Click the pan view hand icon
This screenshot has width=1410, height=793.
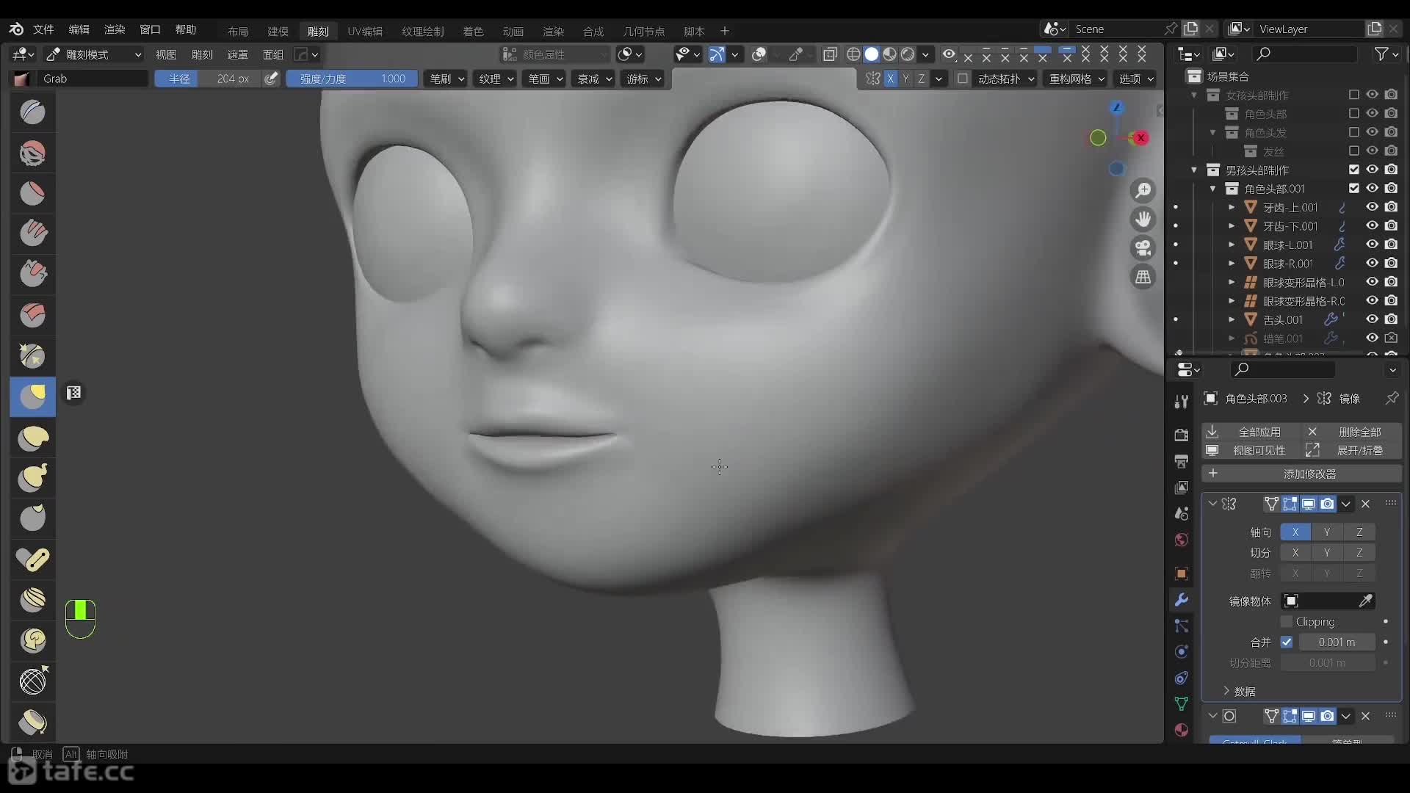1143,220
